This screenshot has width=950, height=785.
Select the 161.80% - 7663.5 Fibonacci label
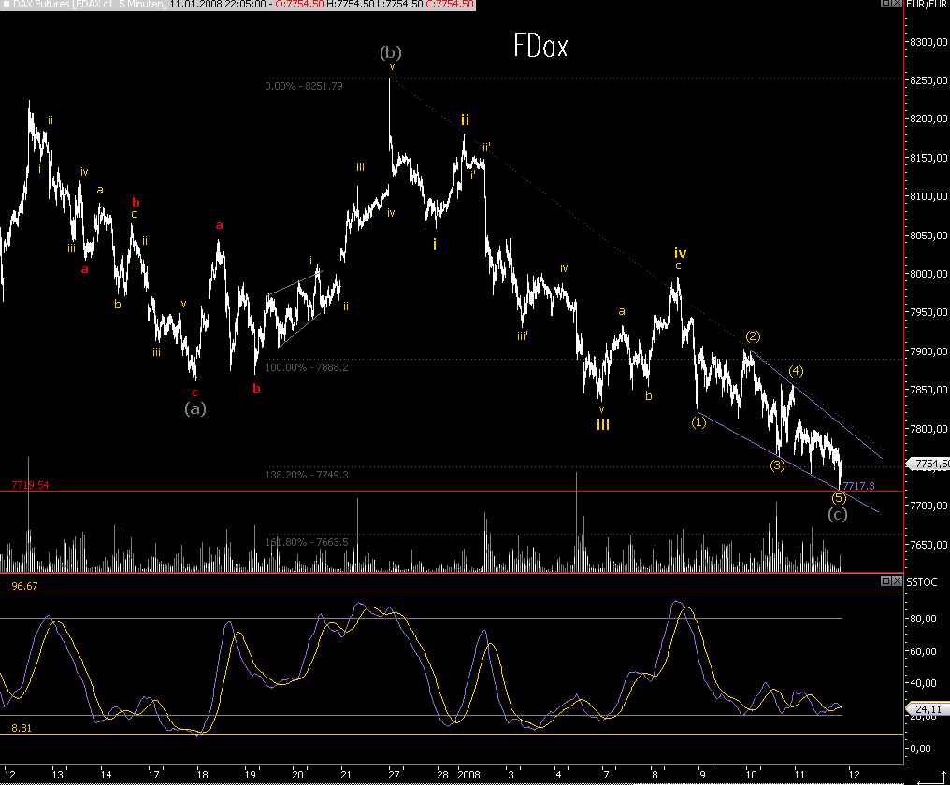pos(307,541)
